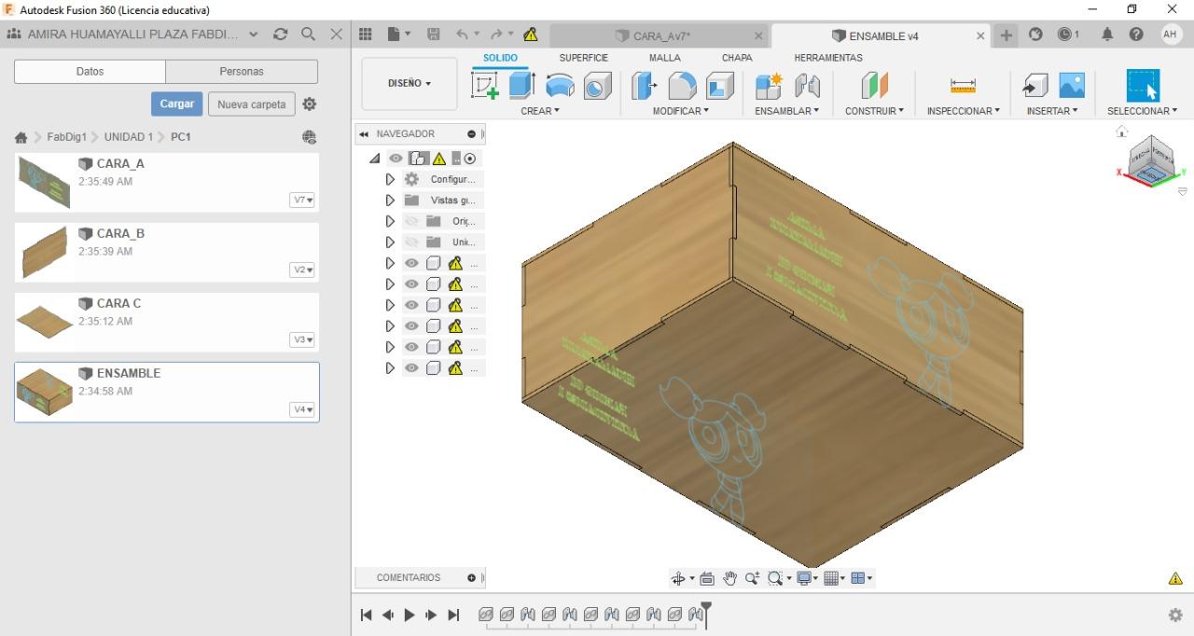Select the Create Sketch tool
Image resolution: width=1194 pixels, height=636 pixels.
tap(485, 86)
